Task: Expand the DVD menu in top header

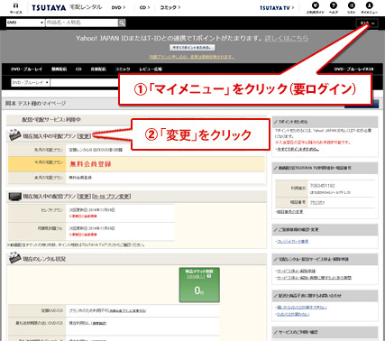Action: coord(118,7)
